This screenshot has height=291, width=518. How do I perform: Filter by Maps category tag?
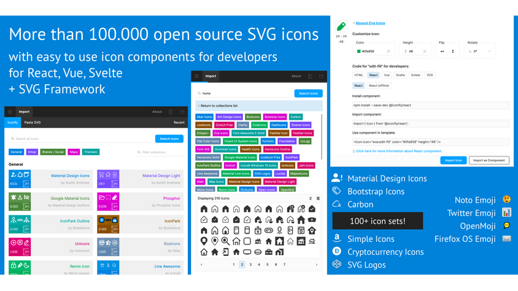(x=74, y=152)
